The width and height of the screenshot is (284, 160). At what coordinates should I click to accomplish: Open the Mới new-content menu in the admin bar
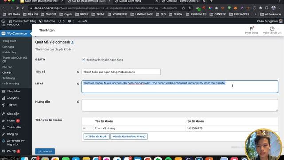(82, 21)
